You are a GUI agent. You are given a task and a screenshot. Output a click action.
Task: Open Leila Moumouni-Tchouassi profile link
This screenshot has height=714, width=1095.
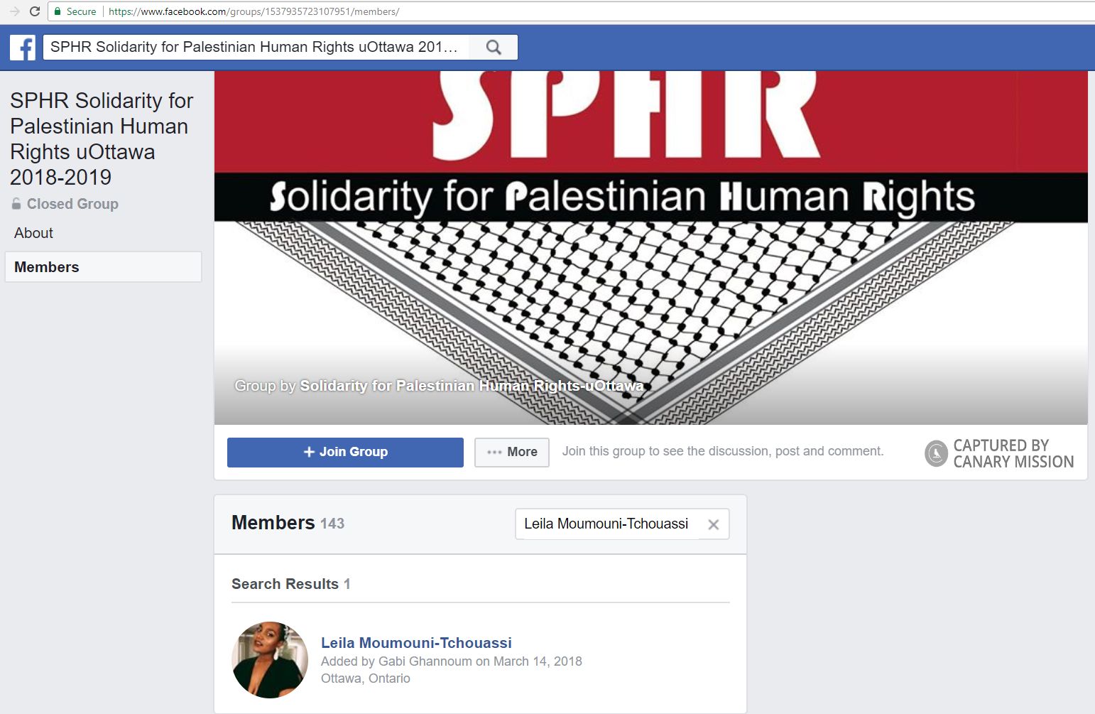(x=416, y=643)
